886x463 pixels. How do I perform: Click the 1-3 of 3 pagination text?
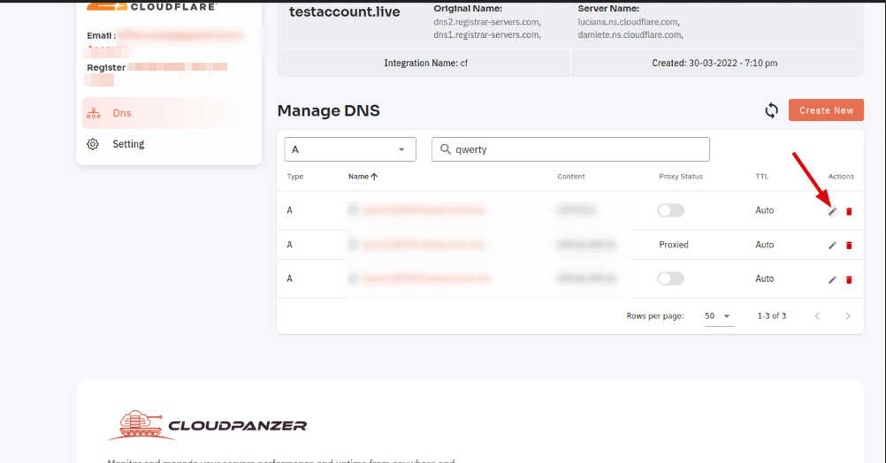pos(771,315)
